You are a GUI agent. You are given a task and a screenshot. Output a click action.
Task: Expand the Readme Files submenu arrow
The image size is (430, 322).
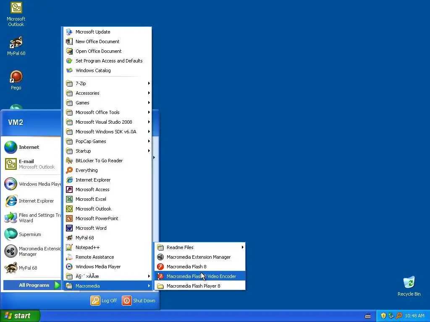242,247
